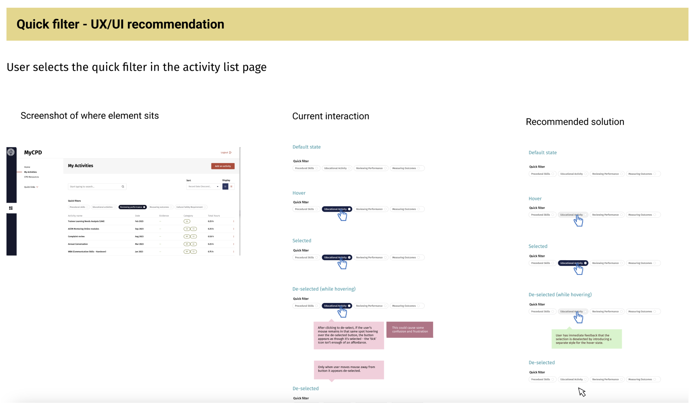Click the logout arrow icon beside Logout
Screen dimensions: 693x415
click(x=230, y=153)
